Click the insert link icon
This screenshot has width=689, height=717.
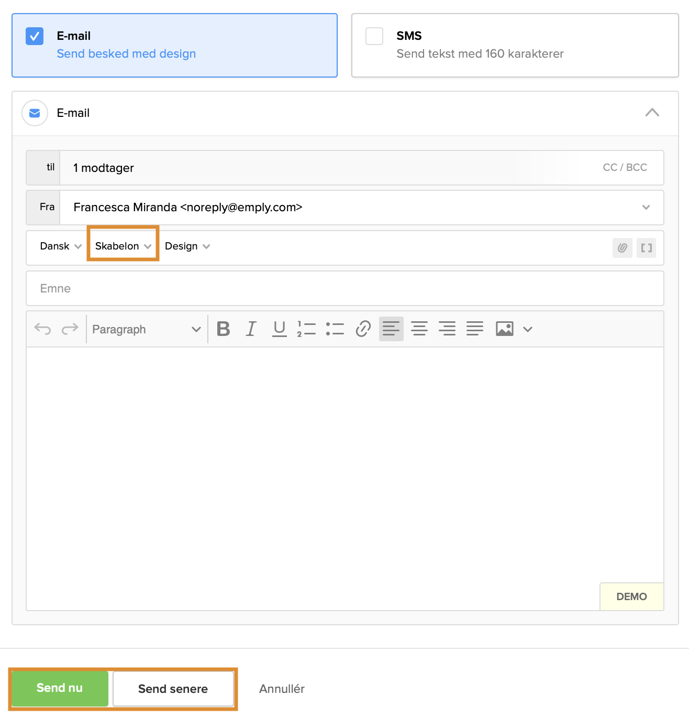[363, 329]
